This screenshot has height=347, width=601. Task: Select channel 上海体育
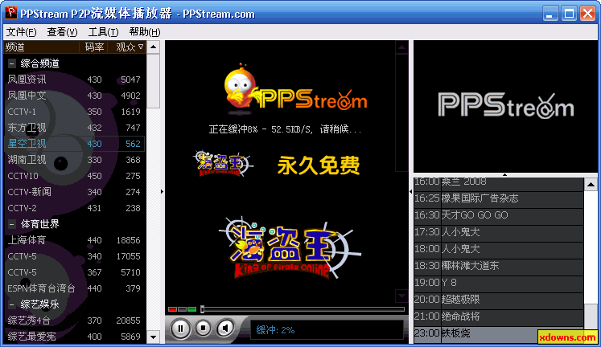[74, 240]
